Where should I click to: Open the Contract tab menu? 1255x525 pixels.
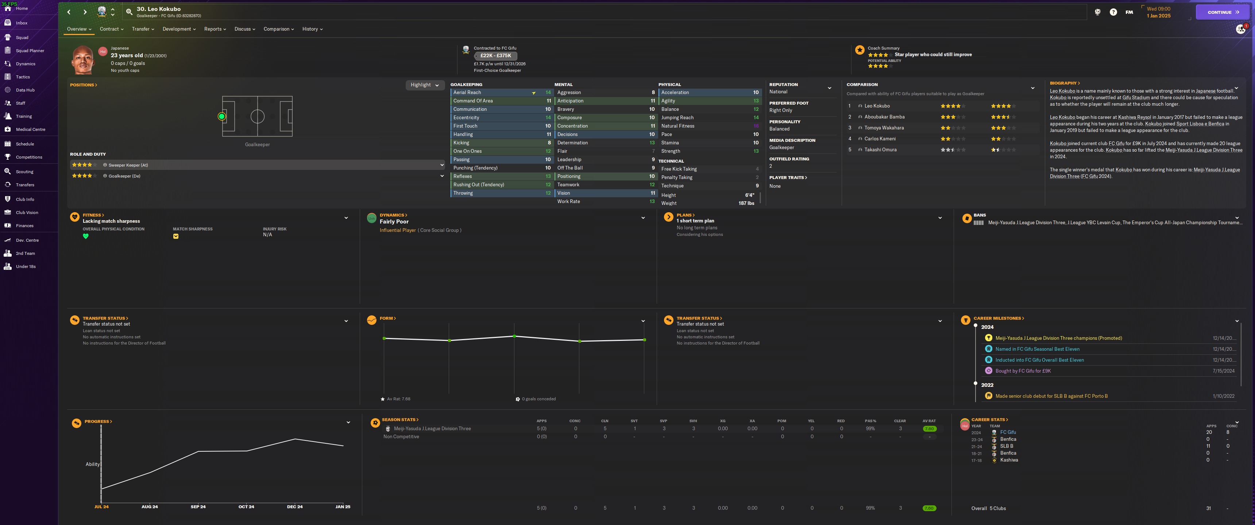coord(112,29)
